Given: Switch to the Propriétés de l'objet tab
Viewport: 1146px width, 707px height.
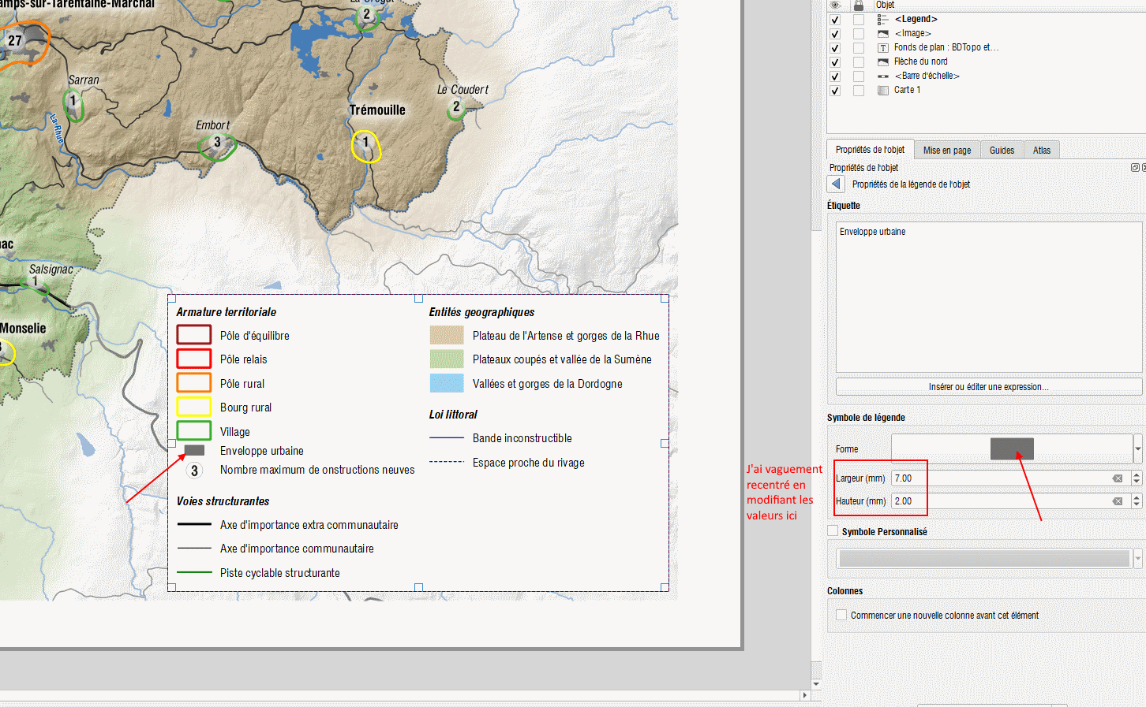Looking at the screenshot, I should (871, 150).
